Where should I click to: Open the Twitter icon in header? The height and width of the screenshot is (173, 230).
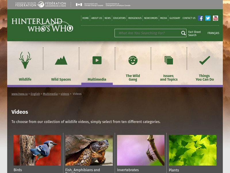click(208, 18)
